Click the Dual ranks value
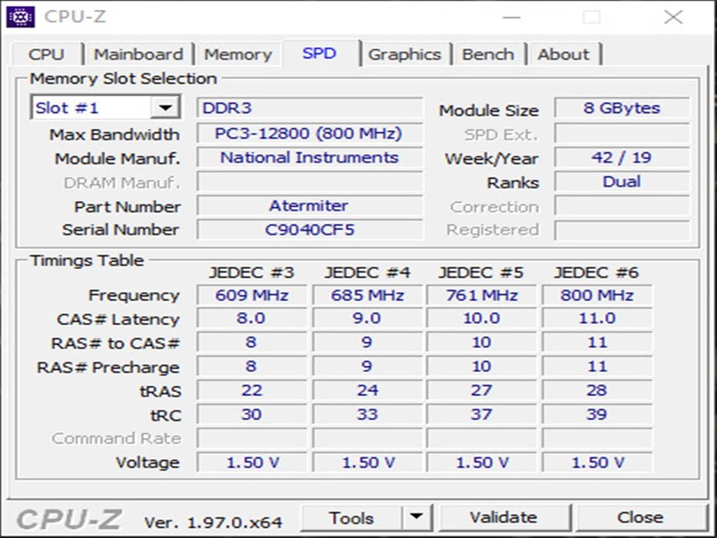The height and width of the screenshot is (538, 717). [622, 181]
